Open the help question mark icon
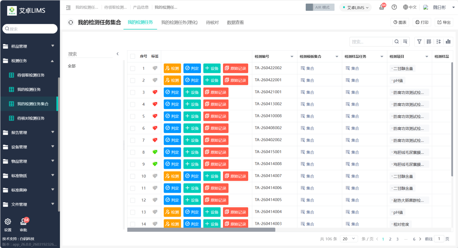This screenshot has width=458, height=248. pyautogui.click(x=394, y=7)
